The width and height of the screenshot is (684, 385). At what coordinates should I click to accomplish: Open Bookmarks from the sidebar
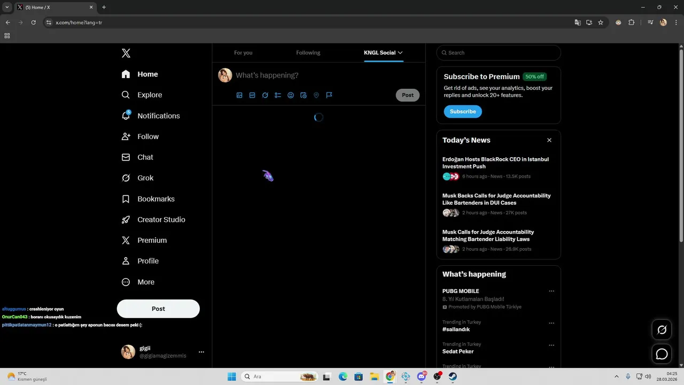coord(148,199)
